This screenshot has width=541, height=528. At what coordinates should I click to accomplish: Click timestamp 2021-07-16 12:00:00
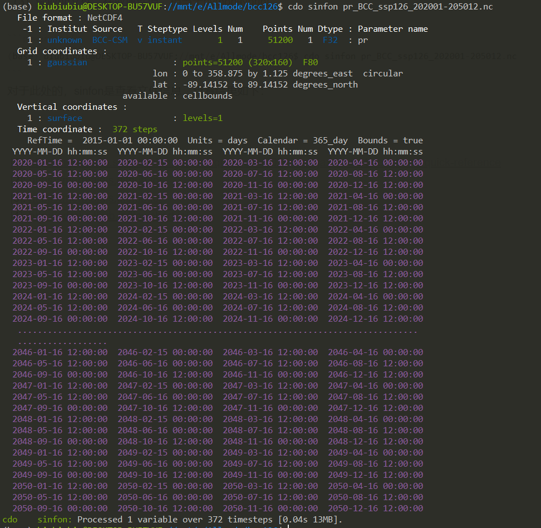point(270,207)
